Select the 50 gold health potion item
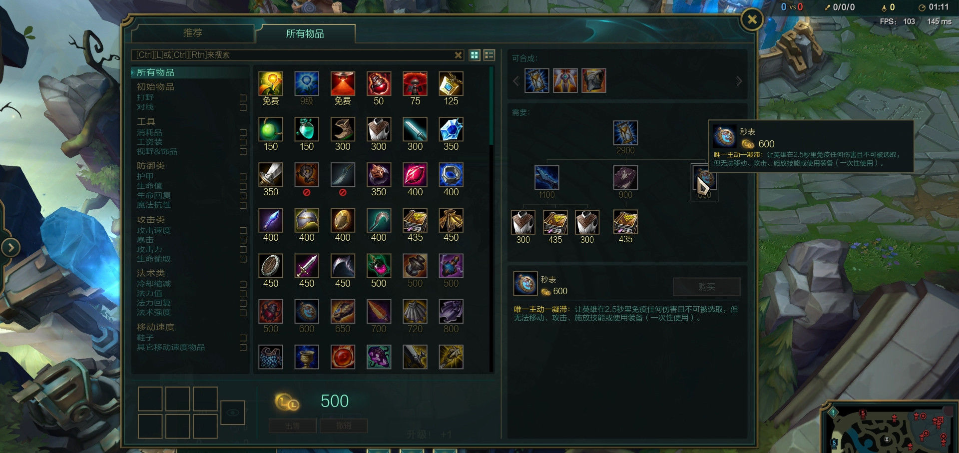 tap(379, 83)
